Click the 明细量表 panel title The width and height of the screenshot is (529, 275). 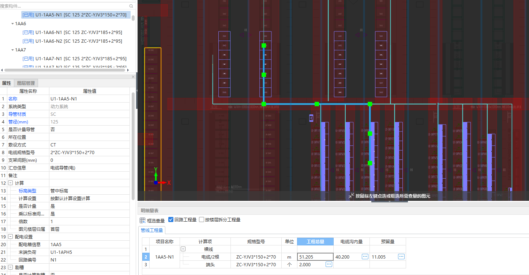(x=149, y=211)
